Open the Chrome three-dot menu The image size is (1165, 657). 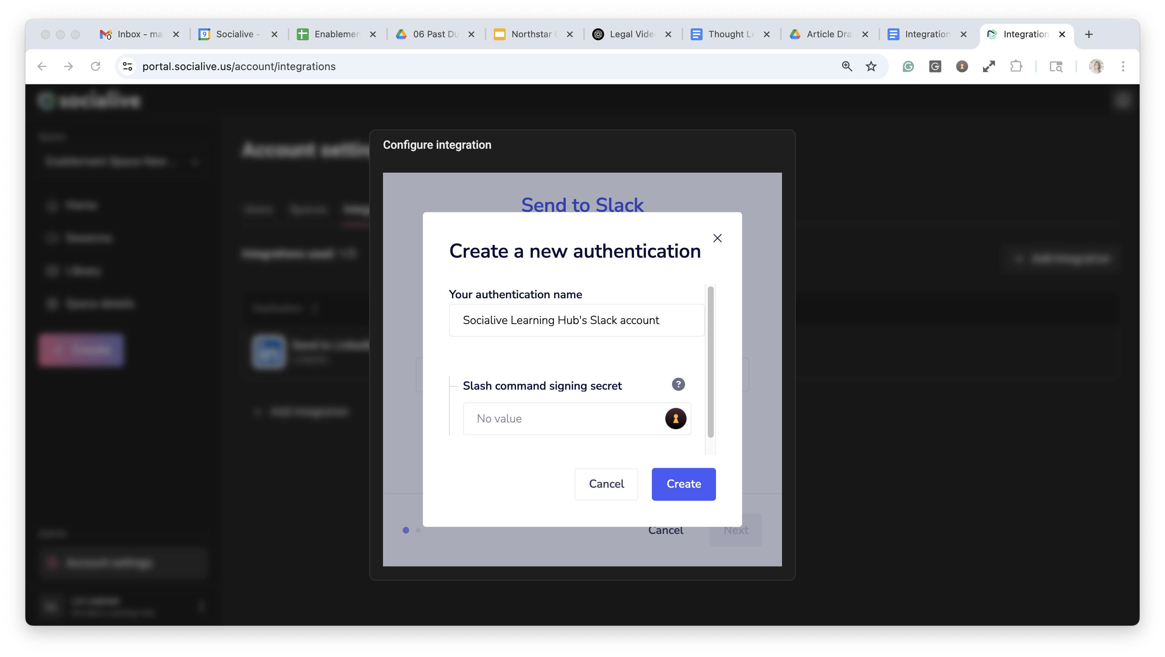click(1123, 66)
